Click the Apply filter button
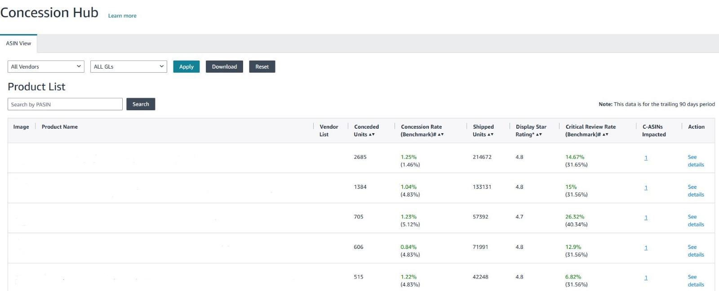The width and height of the screenshot is (719, 291). point(186,67)
